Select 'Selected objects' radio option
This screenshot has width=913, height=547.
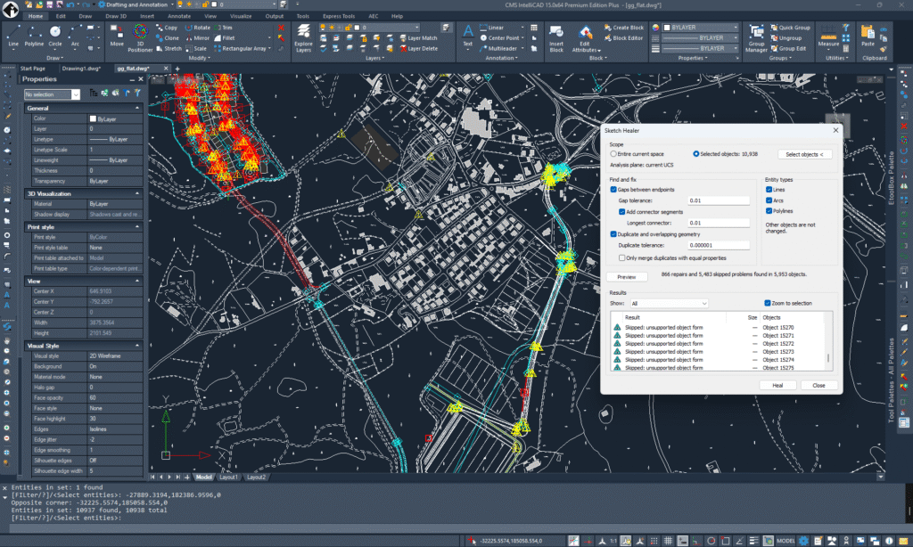click(695, 154)
